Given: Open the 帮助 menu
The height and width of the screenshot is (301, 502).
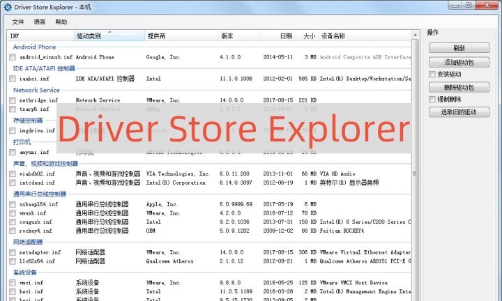Looking at the screenshot, I should [61, 22].
